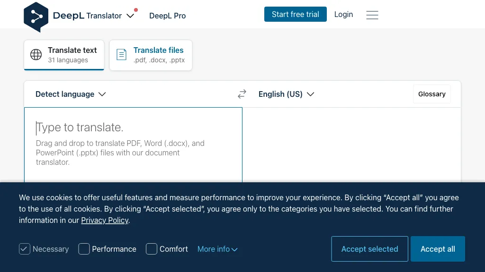Toggle the Necessary cookies checkbox
The width and height of the screenshot is (485, 272).
click(x=25, y=249)
